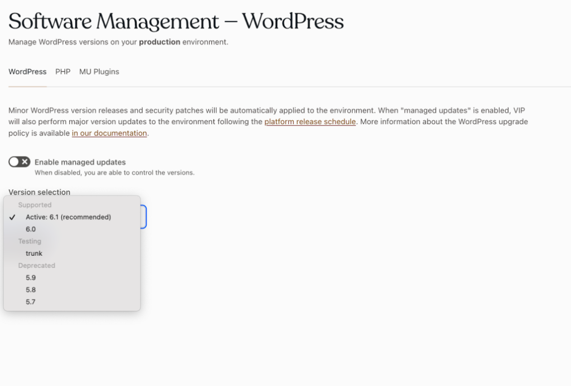
Task: Click the 'Deprecated' group header
Action: tap(37, 266)
